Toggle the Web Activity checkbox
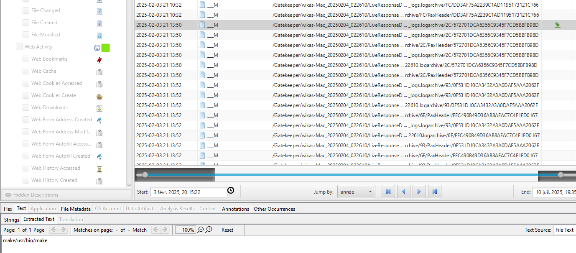This screenshot has width=576, height=253. [x=19, y=47]
